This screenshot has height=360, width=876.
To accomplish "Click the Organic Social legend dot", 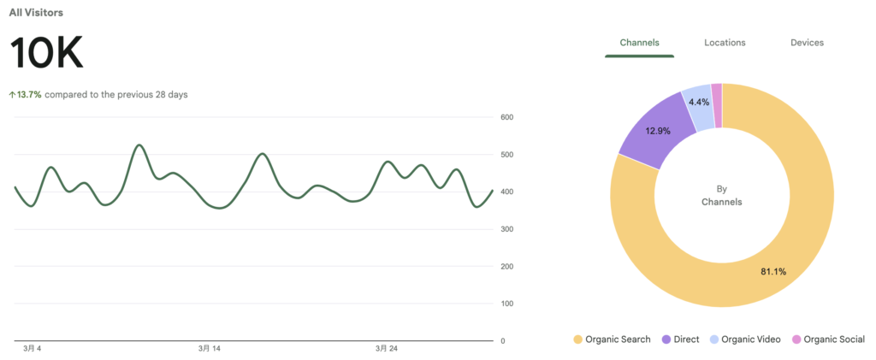I will pos(795,339).
